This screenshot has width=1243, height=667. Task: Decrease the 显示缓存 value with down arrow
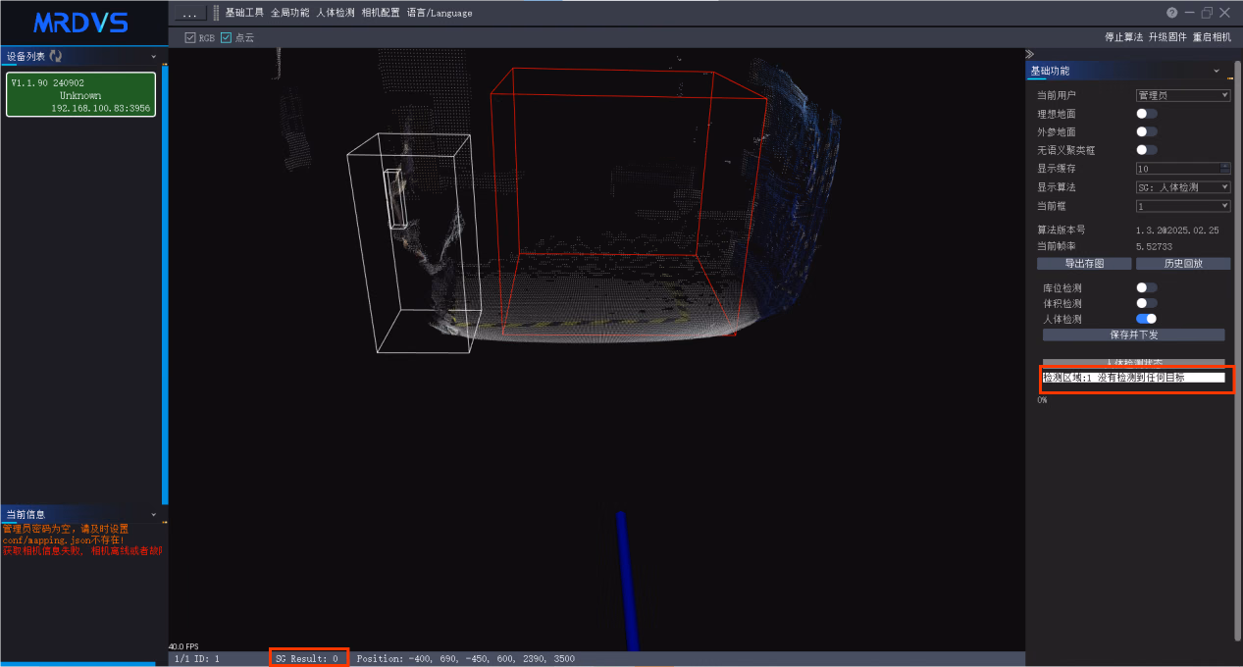(1224, 172)
